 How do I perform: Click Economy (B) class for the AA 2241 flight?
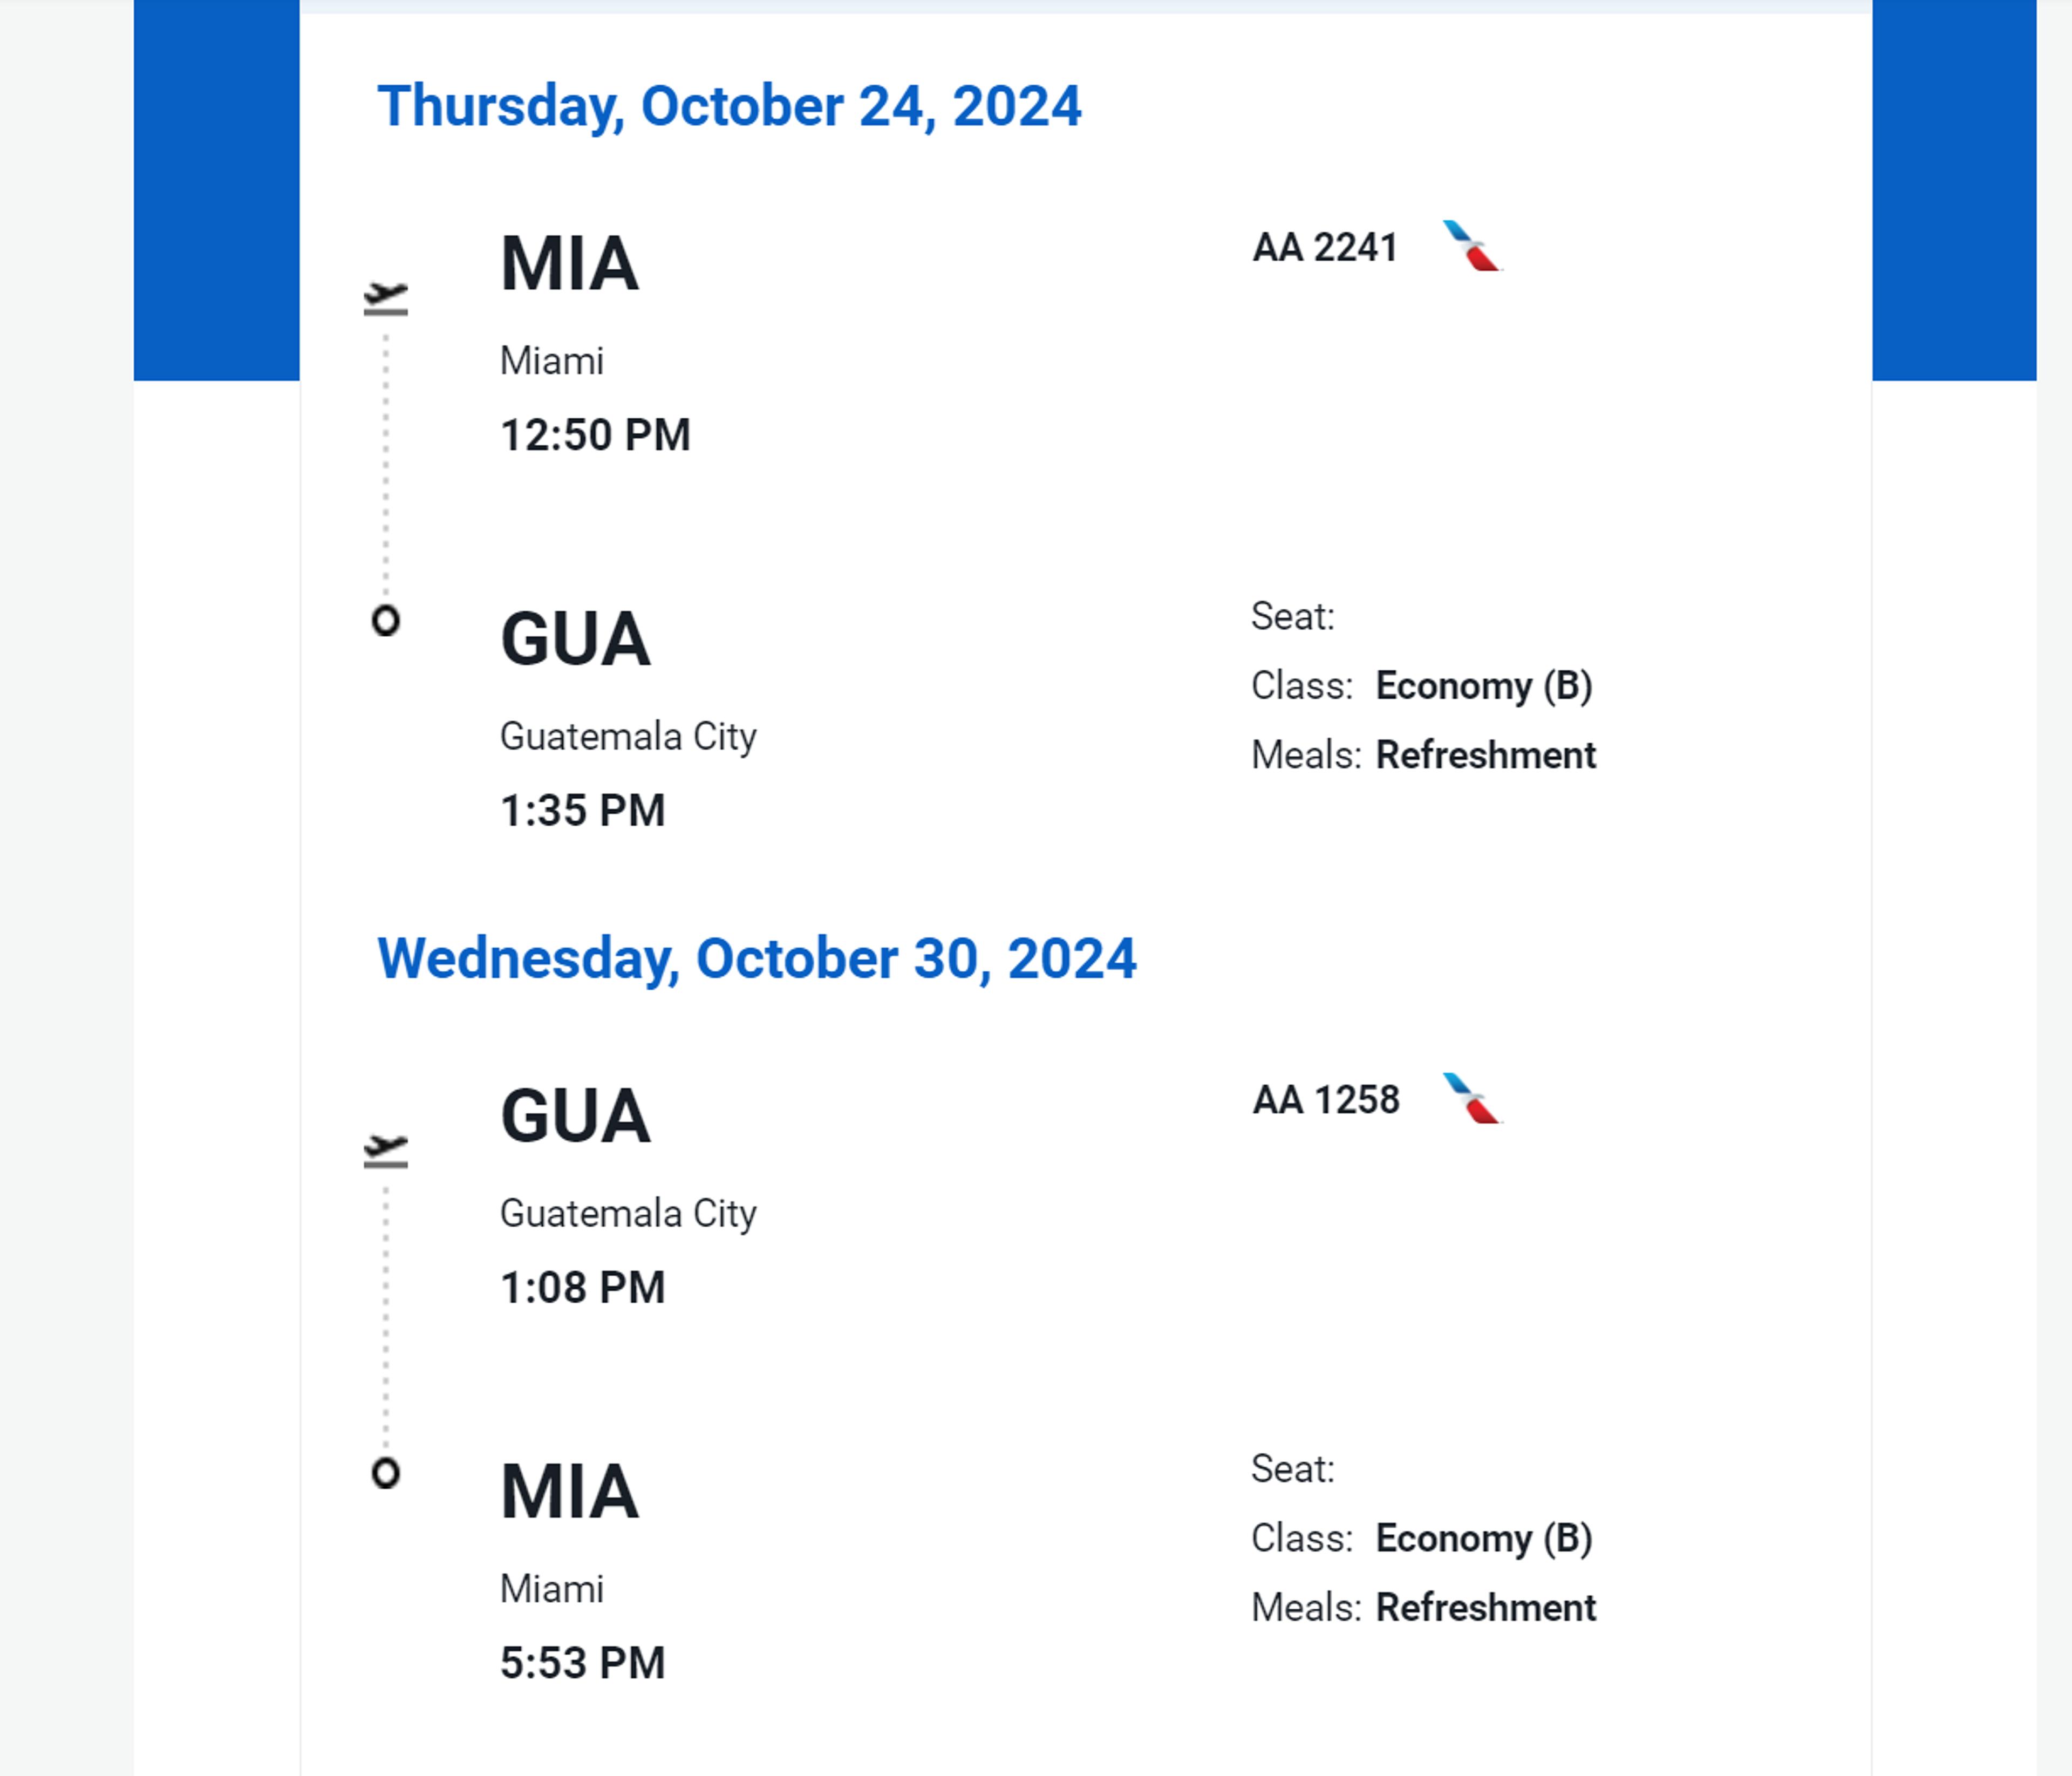tap(1483, 686)
